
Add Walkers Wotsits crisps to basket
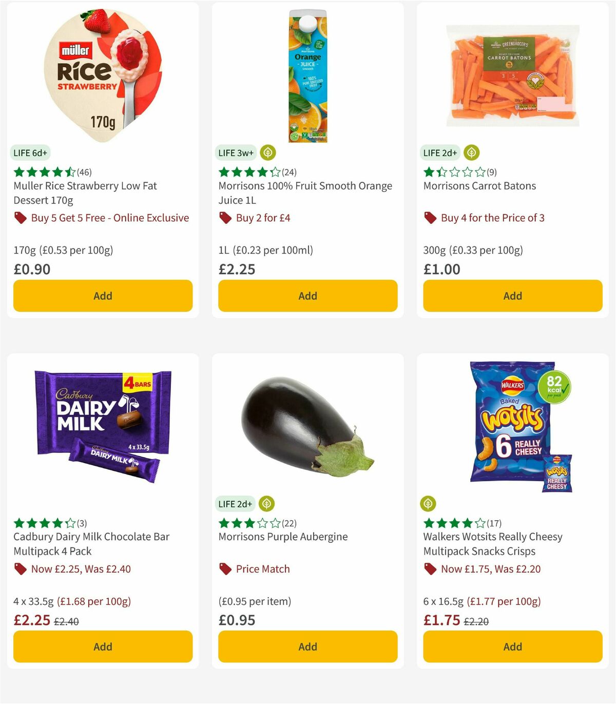[512, 646]
